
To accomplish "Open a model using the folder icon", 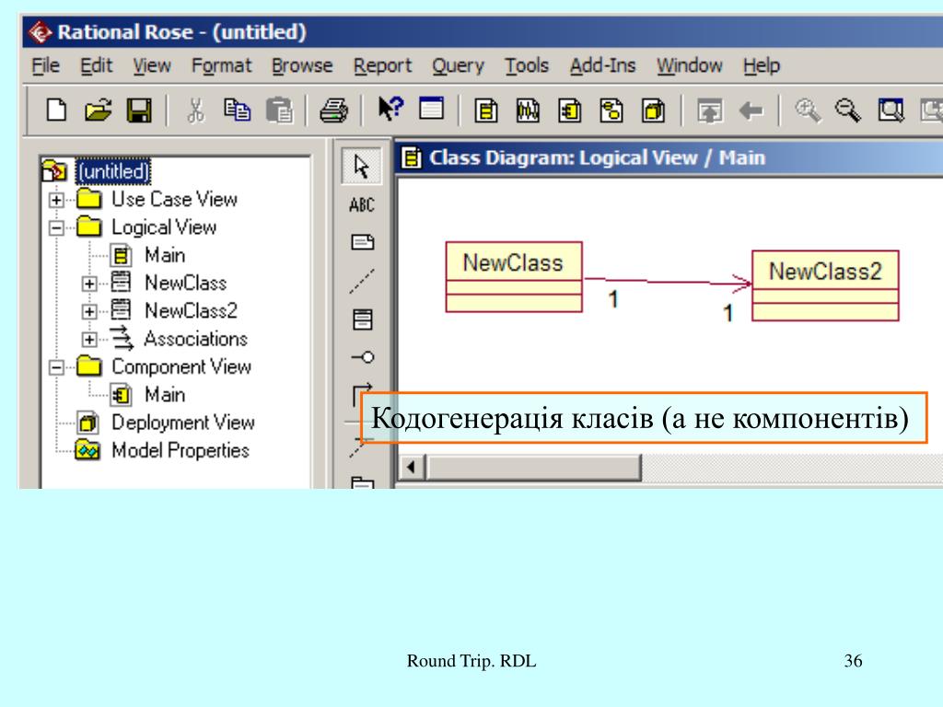I will pyautogui.click(x=98, y=110).
